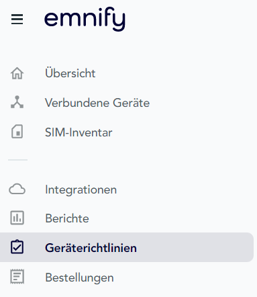257x297 pixels.
Task: Open the Berichte page
Action: click(67, 218)
